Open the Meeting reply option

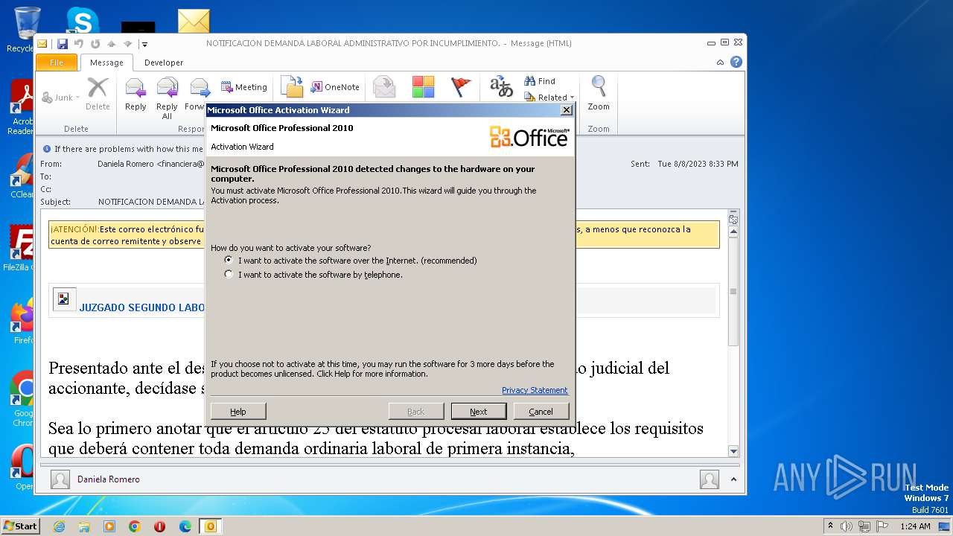(x=243, y=87)
